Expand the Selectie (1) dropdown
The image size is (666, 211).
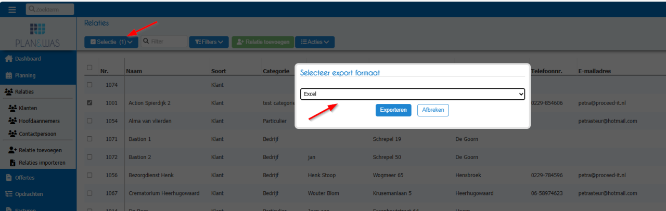[111, 42]
